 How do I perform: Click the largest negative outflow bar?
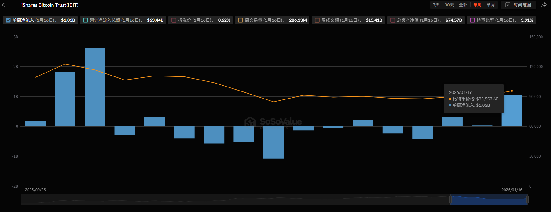click(x=274, y=142)
